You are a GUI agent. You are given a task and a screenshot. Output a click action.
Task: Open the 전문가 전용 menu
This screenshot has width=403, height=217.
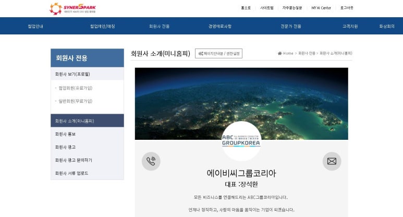pyautogui.click(x=291, y=26)
